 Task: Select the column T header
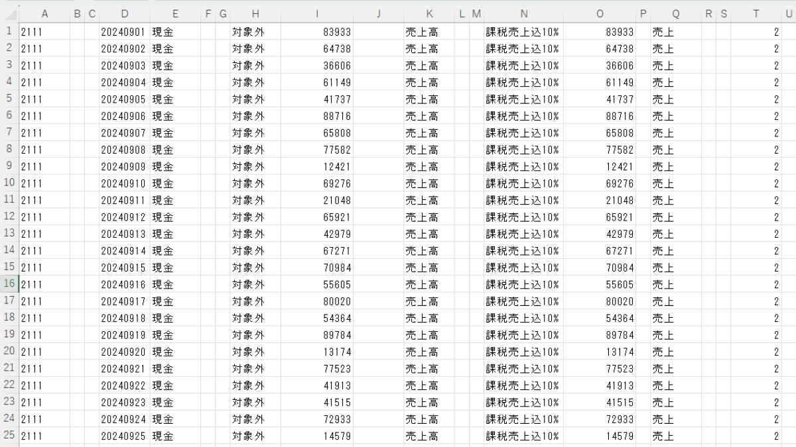point(756,14)
